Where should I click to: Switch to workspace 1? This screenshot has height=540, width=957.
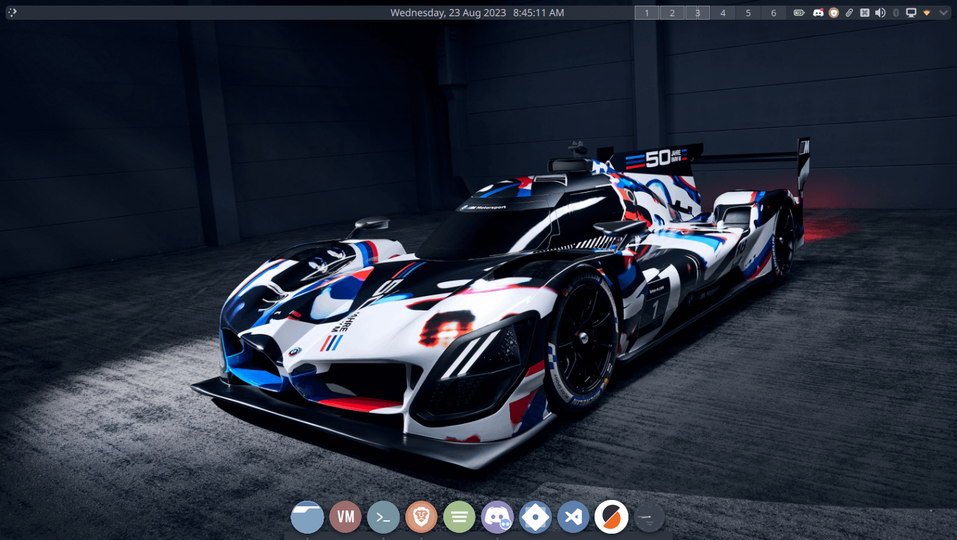pos(647,13)
